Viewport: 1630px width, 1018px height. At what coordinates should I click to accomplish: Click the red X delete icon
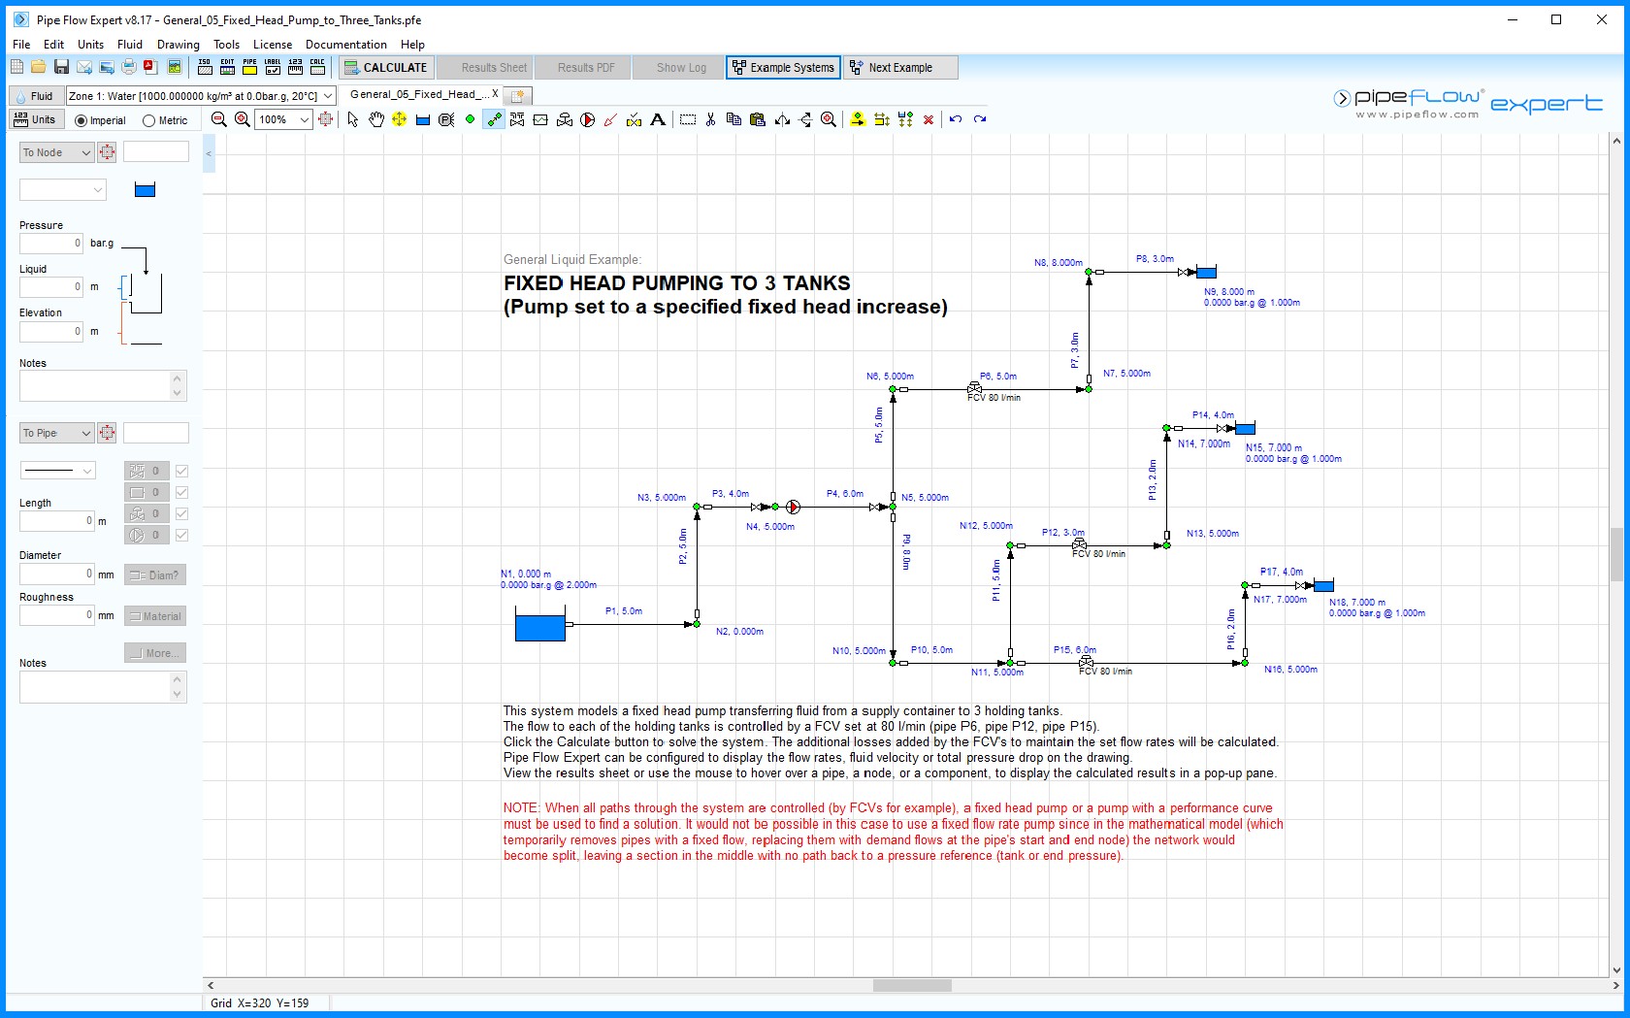[x=929, y=119]
